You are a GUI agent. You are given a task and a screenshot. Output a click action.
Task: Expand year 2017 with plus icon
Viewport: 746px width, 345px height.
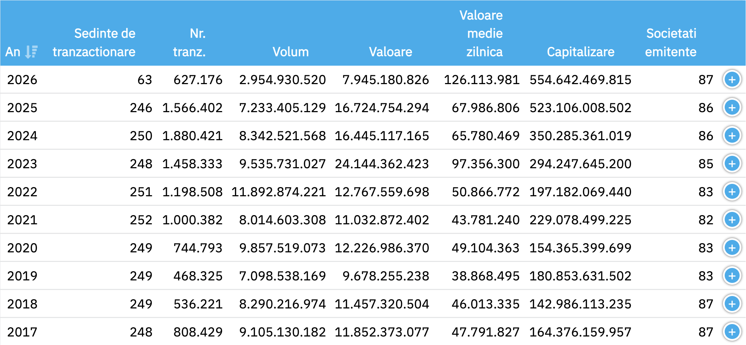coord(731,332)
